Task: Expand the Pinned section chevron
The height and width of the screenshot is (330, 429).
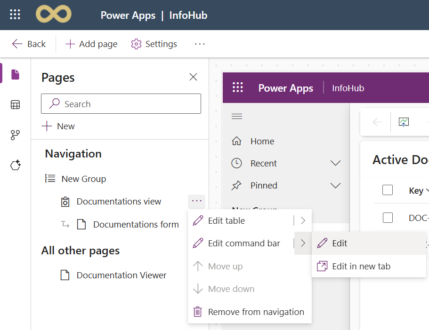Action: tap(335, 185)
